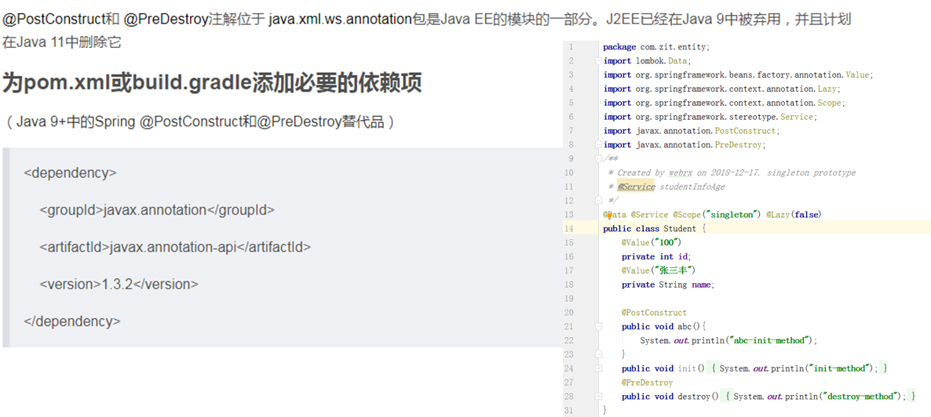Expand the folded init() method on line 24

(598, 368)
